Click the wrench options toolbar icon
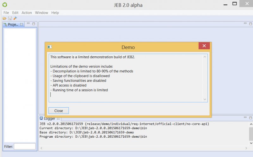 (x=15, y=18)
